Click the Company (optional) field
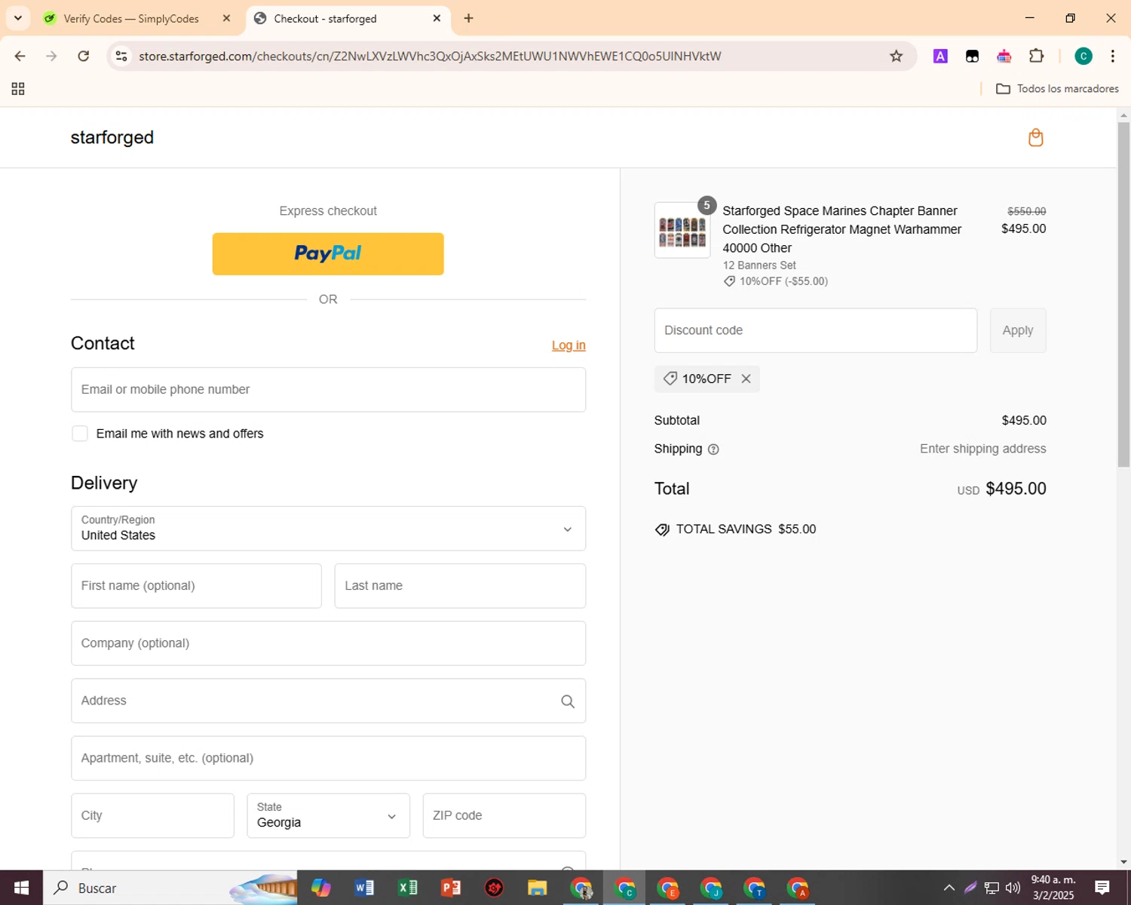Screen dimensions: 1131x905 pyautogui.click(x=328, y=643)
